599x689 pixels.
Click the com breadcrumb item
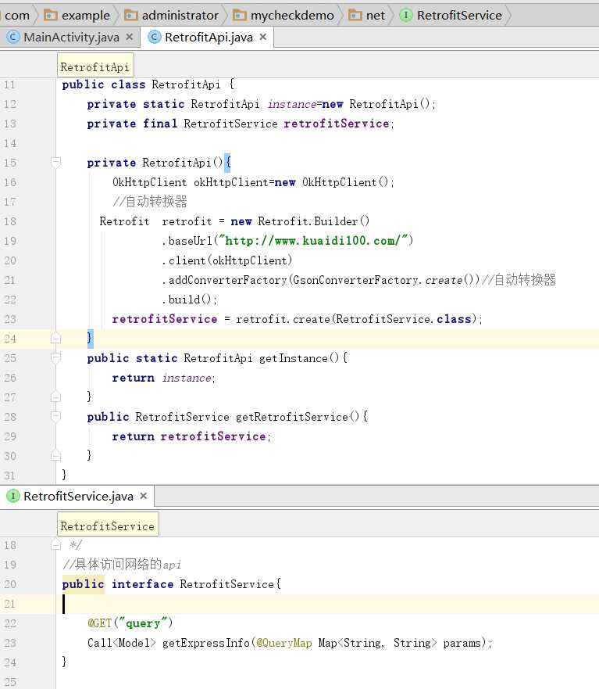point(17,16)
